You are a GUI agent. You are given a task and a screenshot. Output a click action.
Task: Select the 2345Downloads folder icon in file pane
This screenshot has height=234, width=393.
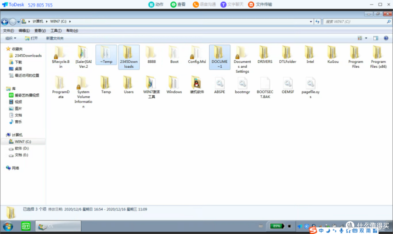pos(128,57)
